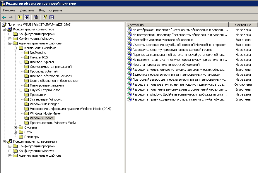Viewport: 258px width, 173px height.
Task: Toggle the show/hide console tree icon
Action: (27, 17)
